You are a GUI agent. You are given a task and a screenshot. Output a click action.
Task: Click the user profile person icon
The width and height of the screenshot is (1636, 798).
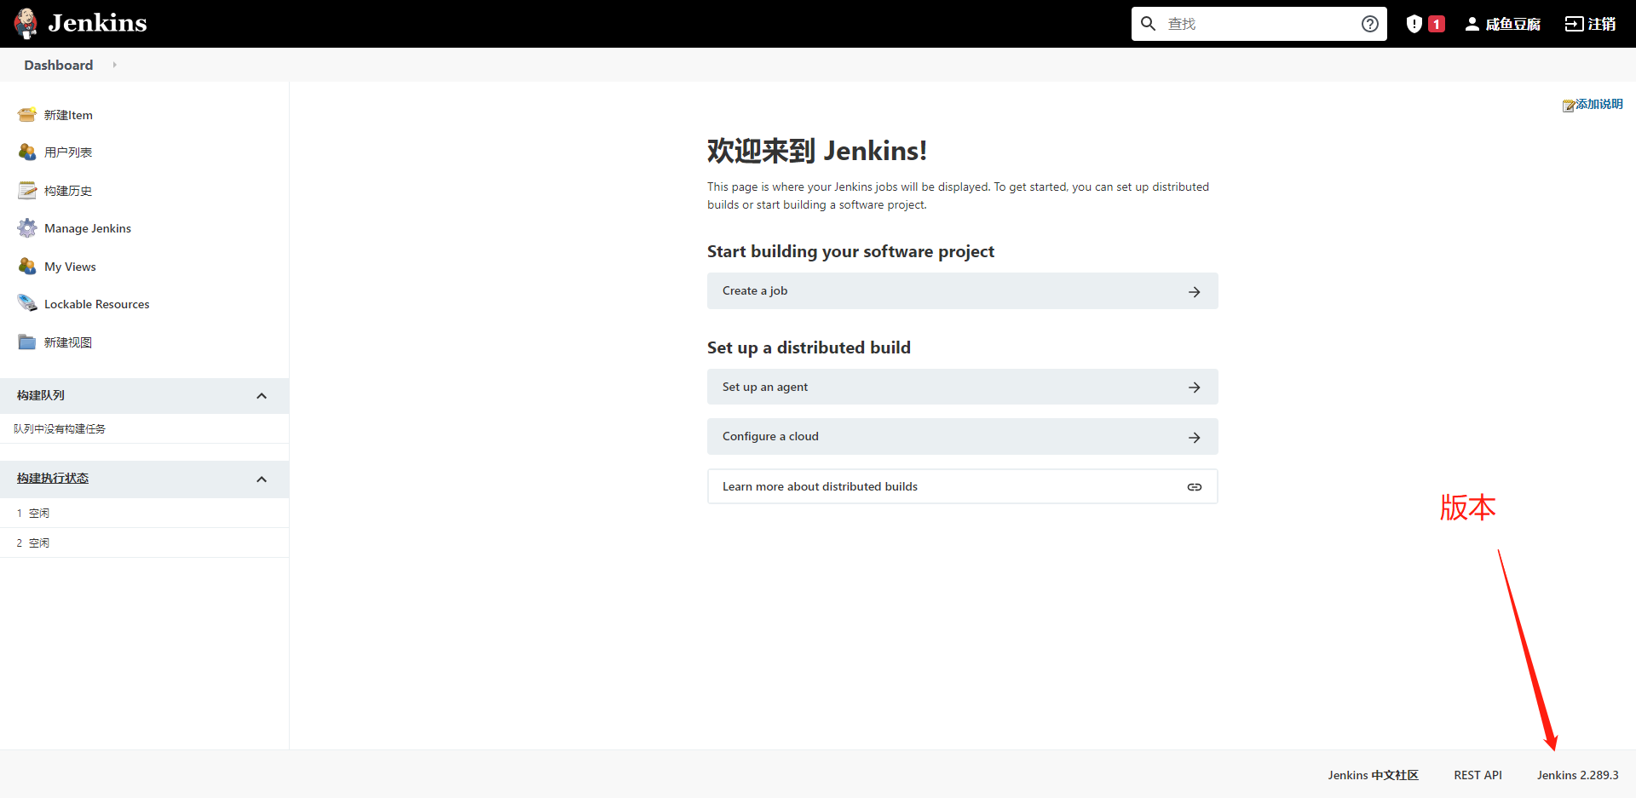[1472, 24]
